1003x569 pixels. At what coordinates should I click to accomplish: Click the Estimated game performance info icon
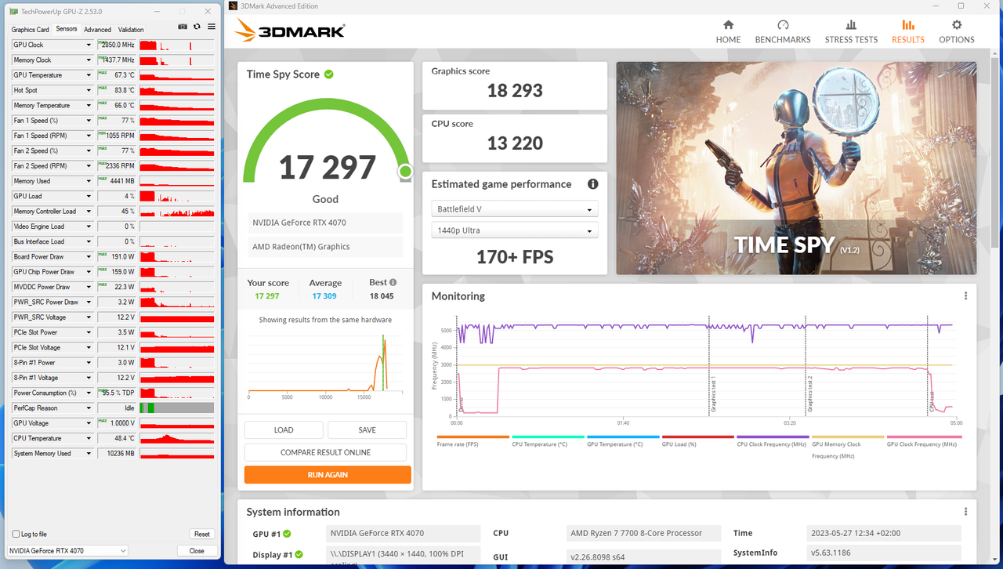(x=593, y=184)
